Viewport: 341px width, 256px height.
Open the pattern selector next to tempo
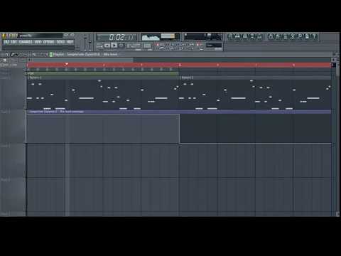(x=147, y=46)
